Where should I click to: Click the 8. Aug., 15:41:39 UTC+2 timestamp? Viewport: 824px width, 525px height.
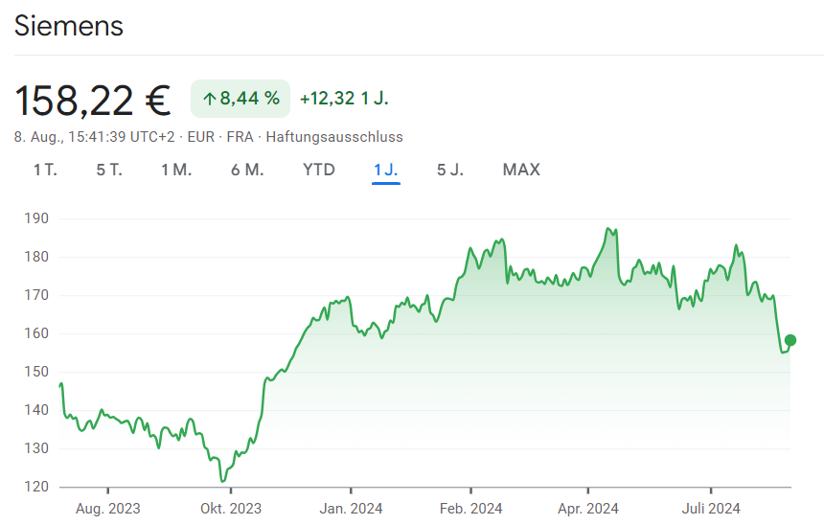click(x=95, y=137)
